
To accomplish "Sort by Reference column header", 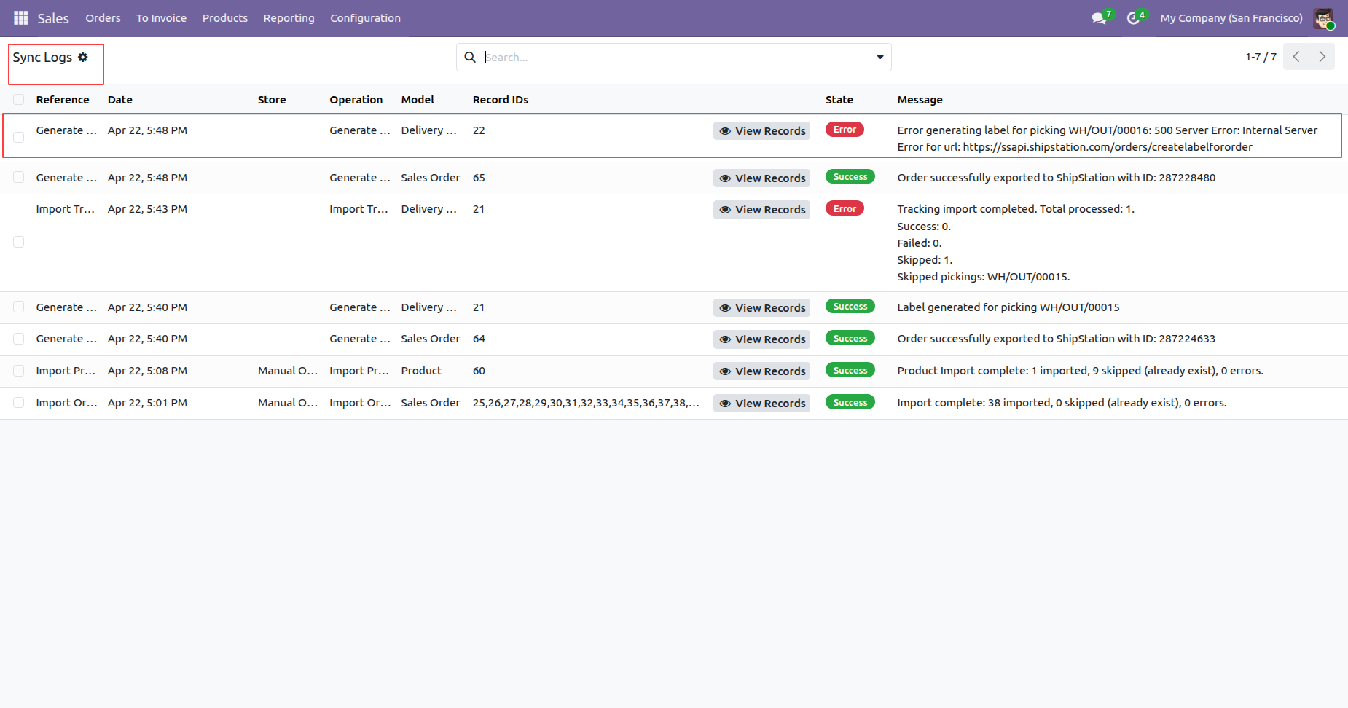I will click(63, 100).
